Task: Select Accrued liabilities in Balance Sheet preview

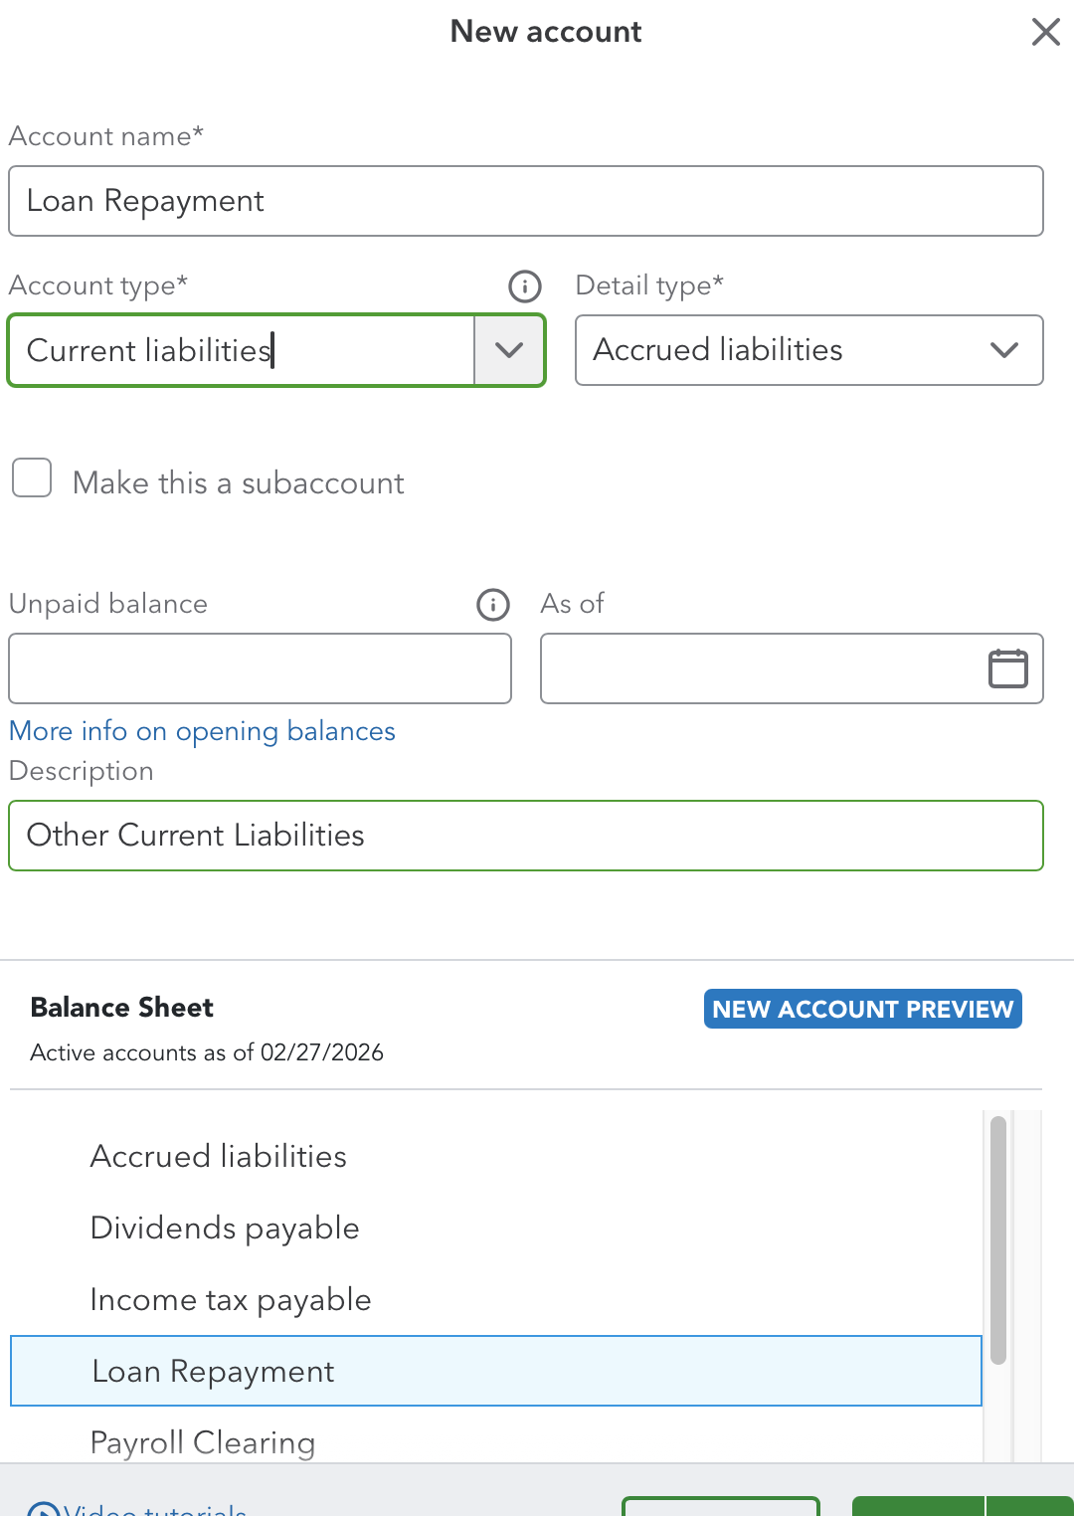Action: pyautogui.click(x=218, y=1156)
